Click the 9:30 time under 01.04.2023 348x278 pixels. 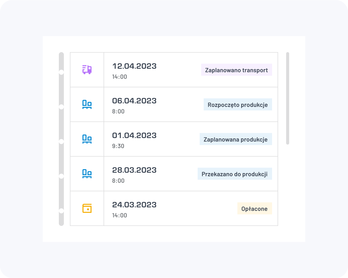118,146
